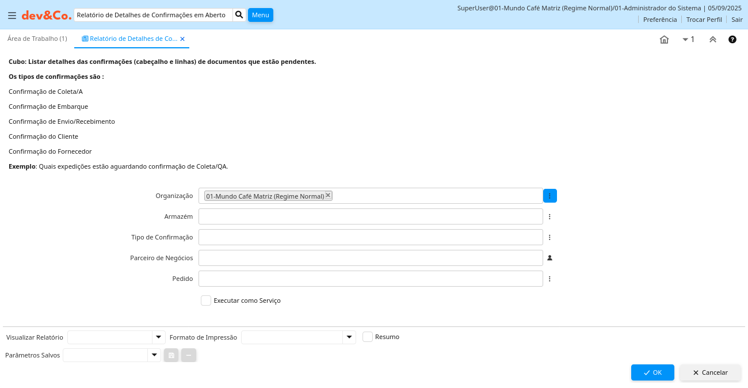The height and width of the screenshot is (388, 748).
Task: Click the OK button
Action: (652, 372)
